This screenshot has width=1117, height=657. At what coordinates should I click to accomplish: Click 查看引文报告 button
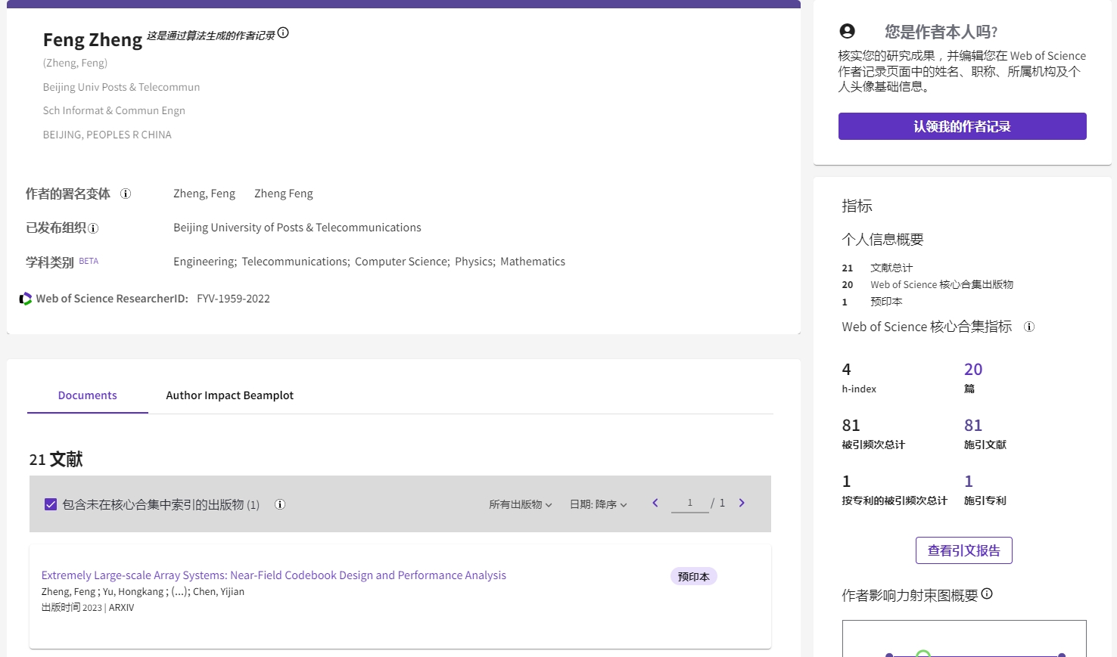(x=964, y=550)
